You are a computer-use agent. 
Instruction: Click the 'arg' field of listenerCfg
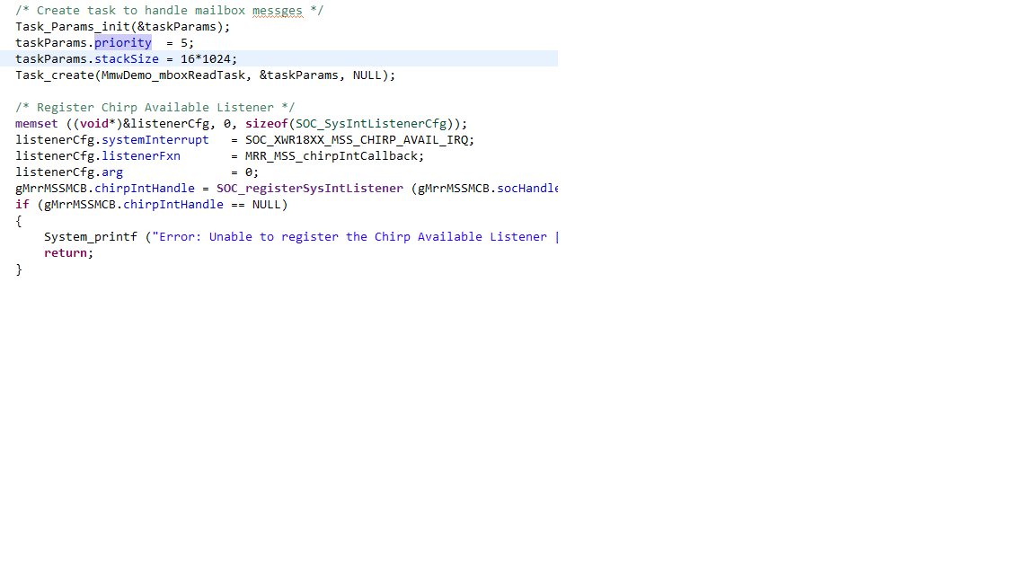click(112, 172)
